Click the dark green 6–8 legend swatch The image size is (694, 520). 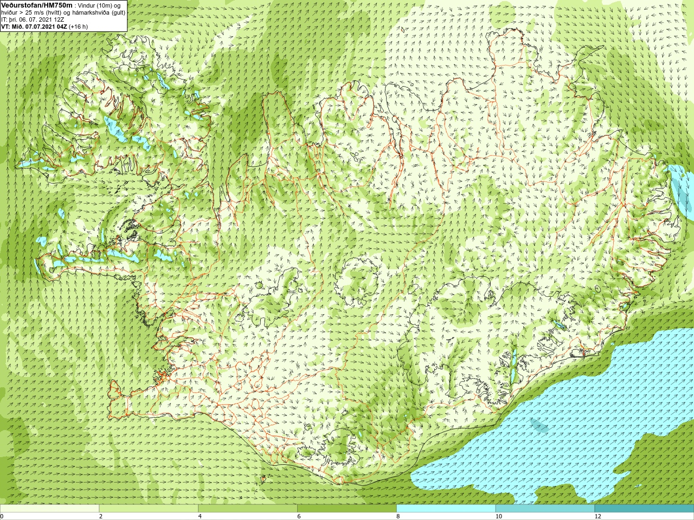pyautogui.click(x=347, y=509)
